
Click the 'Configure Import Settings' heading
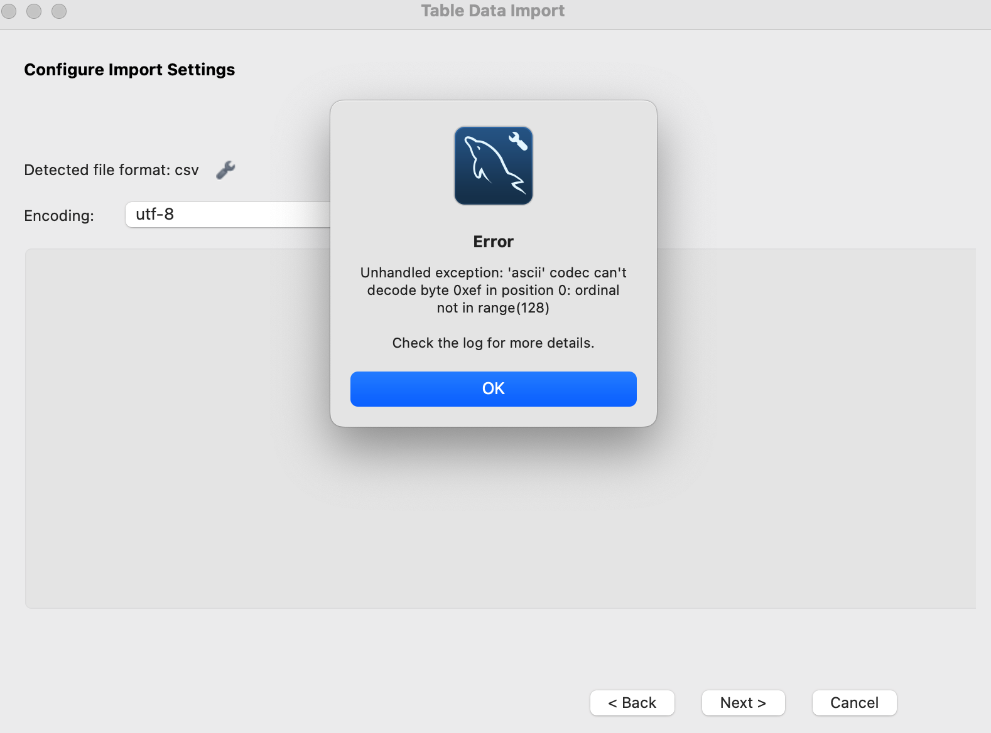click(x=129, y=70)
